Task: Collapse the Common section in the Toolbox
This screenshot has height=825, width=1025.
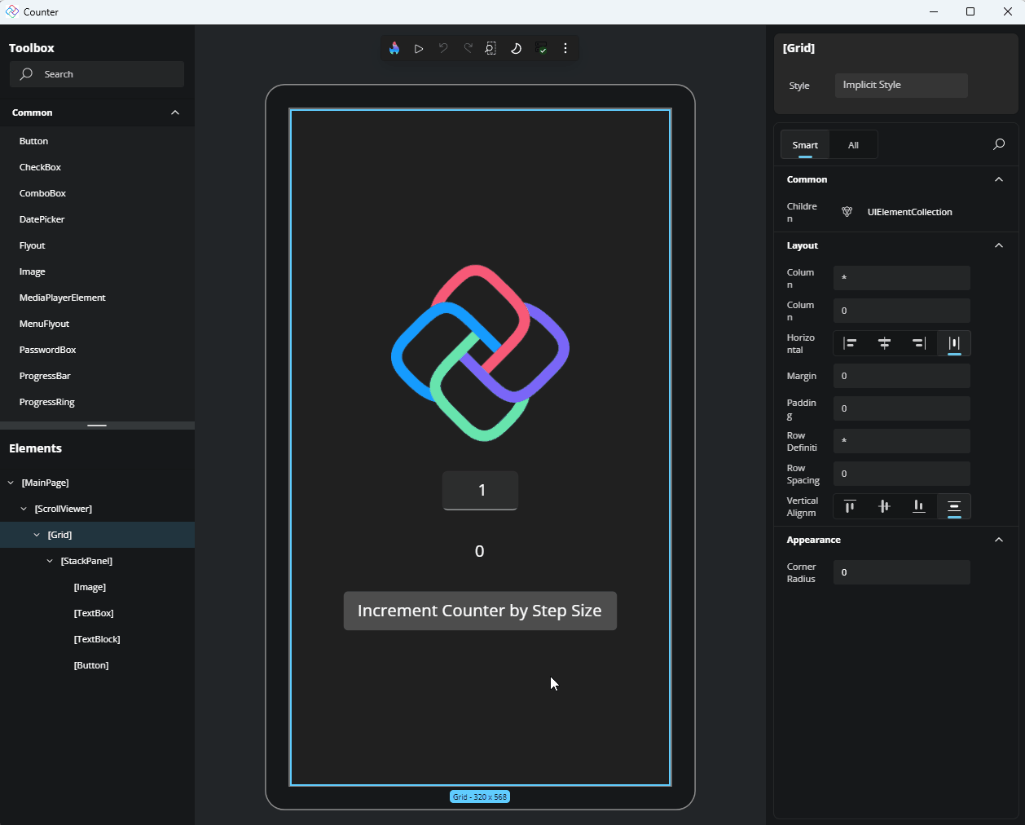Action: 175,112
